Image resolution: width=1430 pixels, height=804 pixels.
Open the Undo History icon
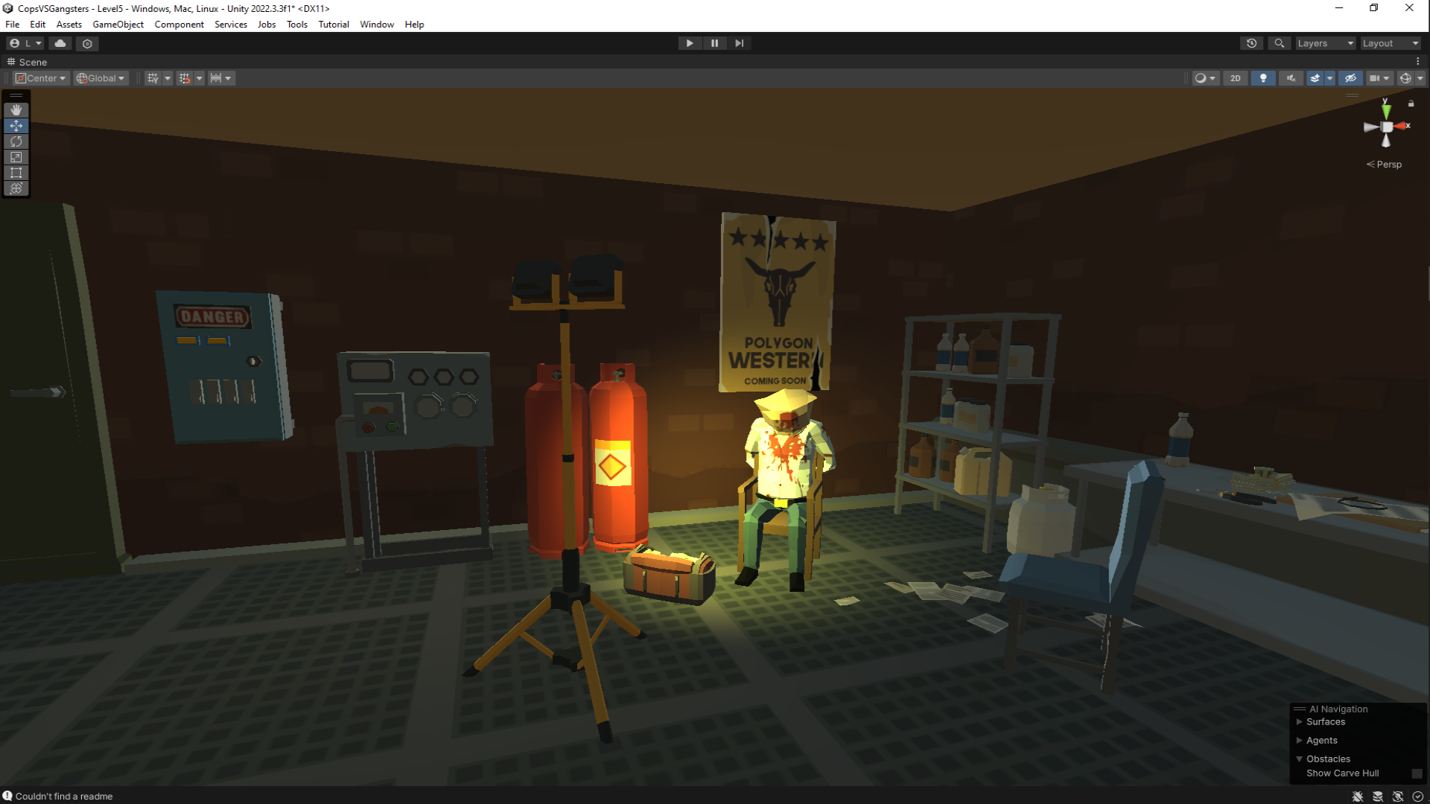click(x=1251, y=43)
